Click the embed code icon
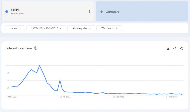This screenshot has height=112, width=190. tap(175, 48)
